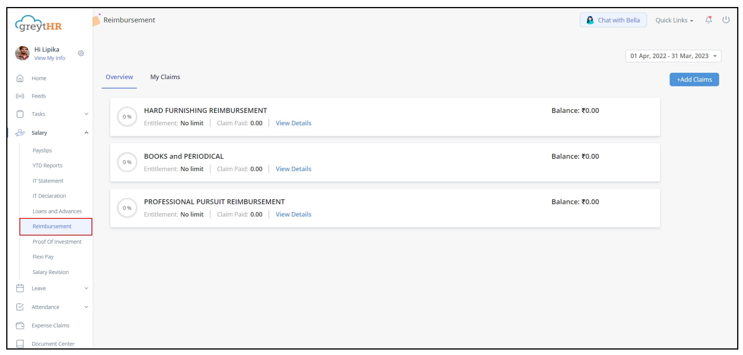Click the Salary hand-coin icon
The image size is (743, 355).
(20, 133)
